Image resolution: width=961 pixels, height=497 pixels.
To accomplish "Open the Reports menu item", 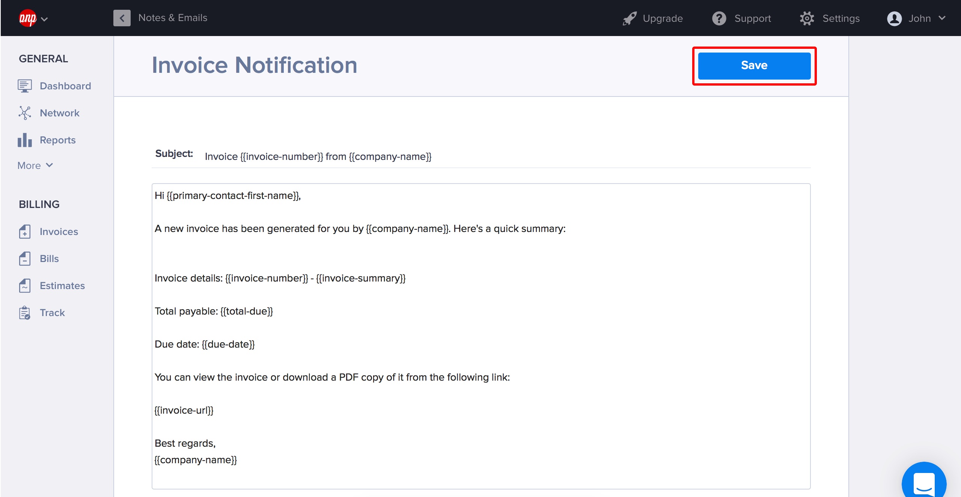I will tap(57, 140).
